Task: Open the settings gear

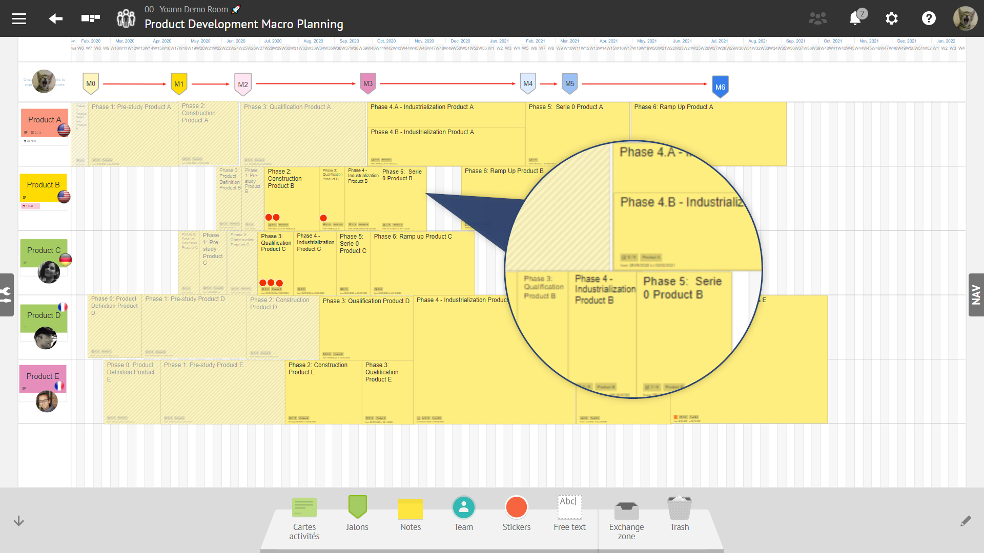Action: (x=892, y=18)
